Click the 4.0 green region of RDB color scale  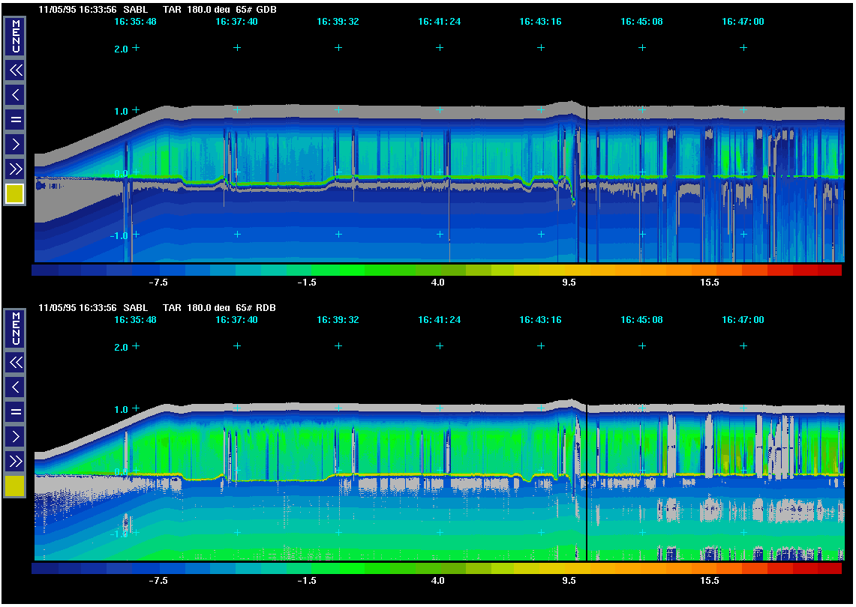click(438, 569)
